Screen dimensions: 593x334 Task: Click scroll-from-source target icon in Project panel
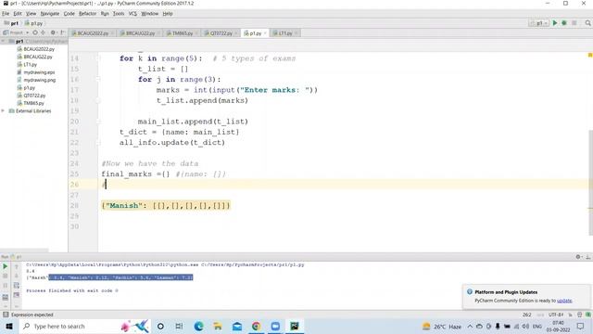35,33
